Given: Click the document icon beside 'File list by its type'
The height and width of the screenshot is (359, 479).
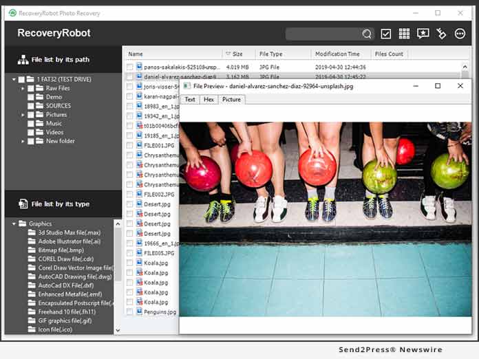Looking at the screenshot, I should (x=23, y=204).
